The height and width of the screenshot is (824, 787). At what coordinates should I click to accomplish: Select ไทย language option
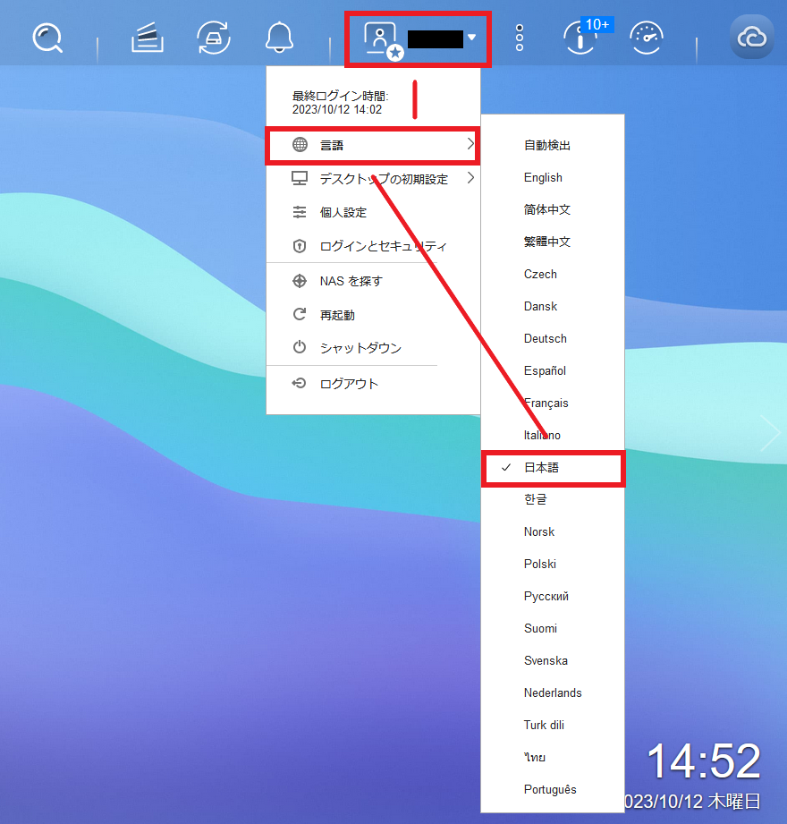(x=553, y=757)
